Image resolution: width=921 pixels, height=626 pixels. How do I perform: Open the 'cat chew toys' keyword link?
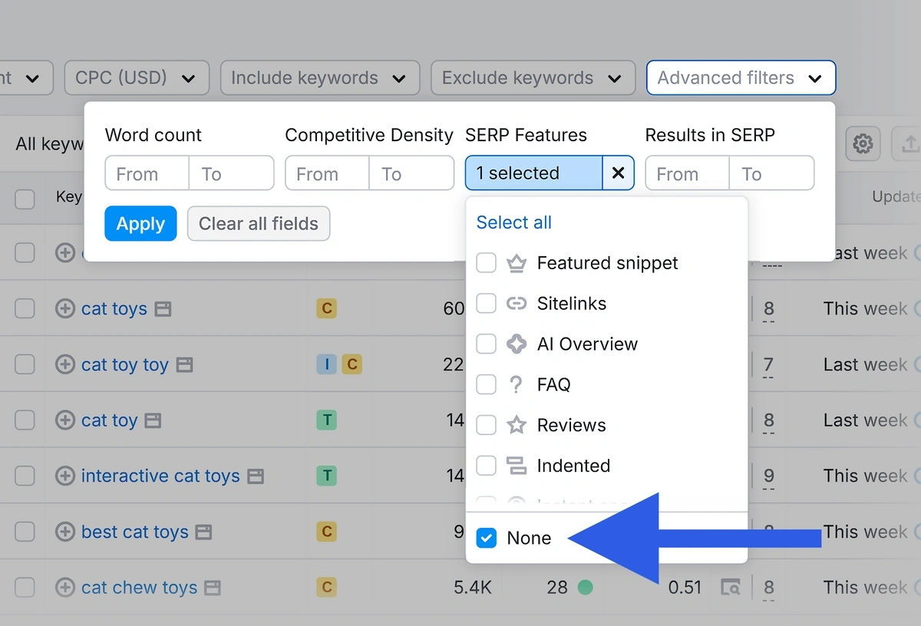[x=140, y=588]
